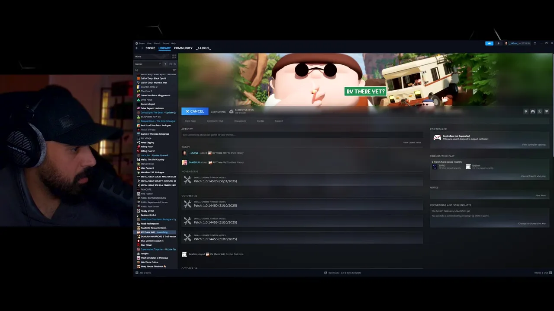Create a New Note
This screenshot has width=554, height=311.
541,195
